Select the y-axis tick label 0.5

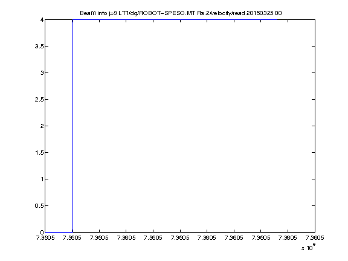click(39, 206)
